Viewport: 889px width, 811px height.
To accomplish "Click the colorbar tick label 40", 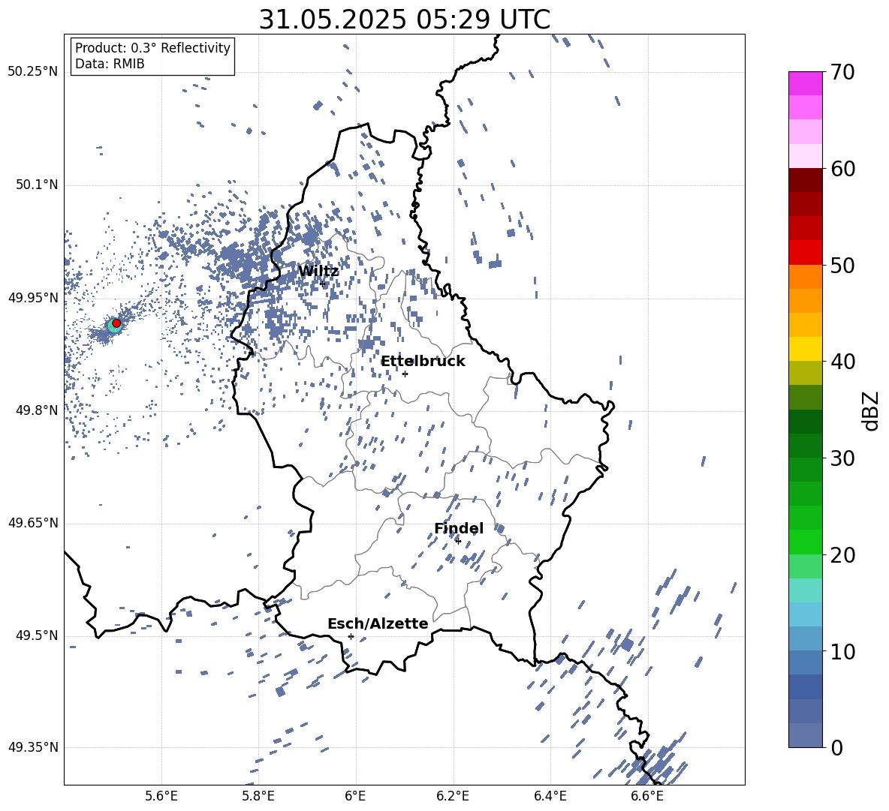I will click(842, 362).
